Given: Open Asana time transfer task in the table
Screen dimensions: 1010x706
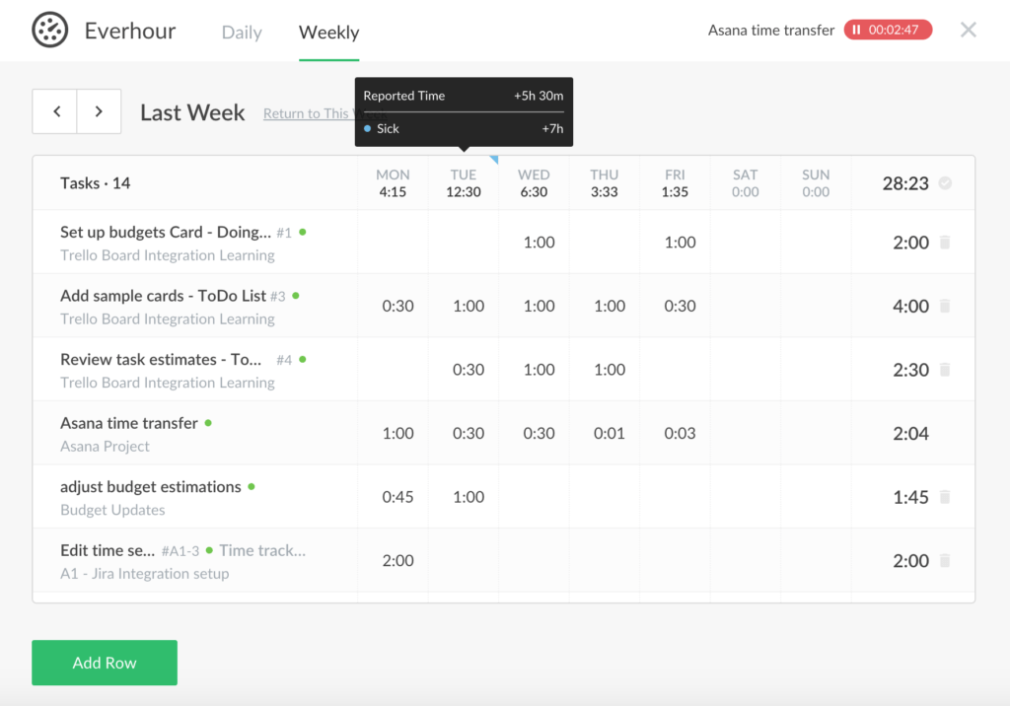Looking at the screenshot, I should (x=129, y=423).
